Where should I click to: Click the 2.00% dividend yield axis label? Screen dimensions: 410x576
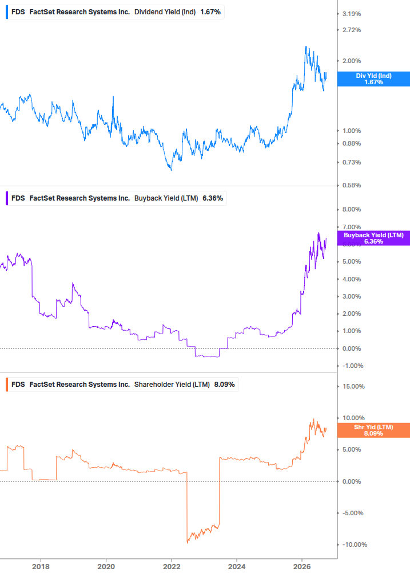352,61
